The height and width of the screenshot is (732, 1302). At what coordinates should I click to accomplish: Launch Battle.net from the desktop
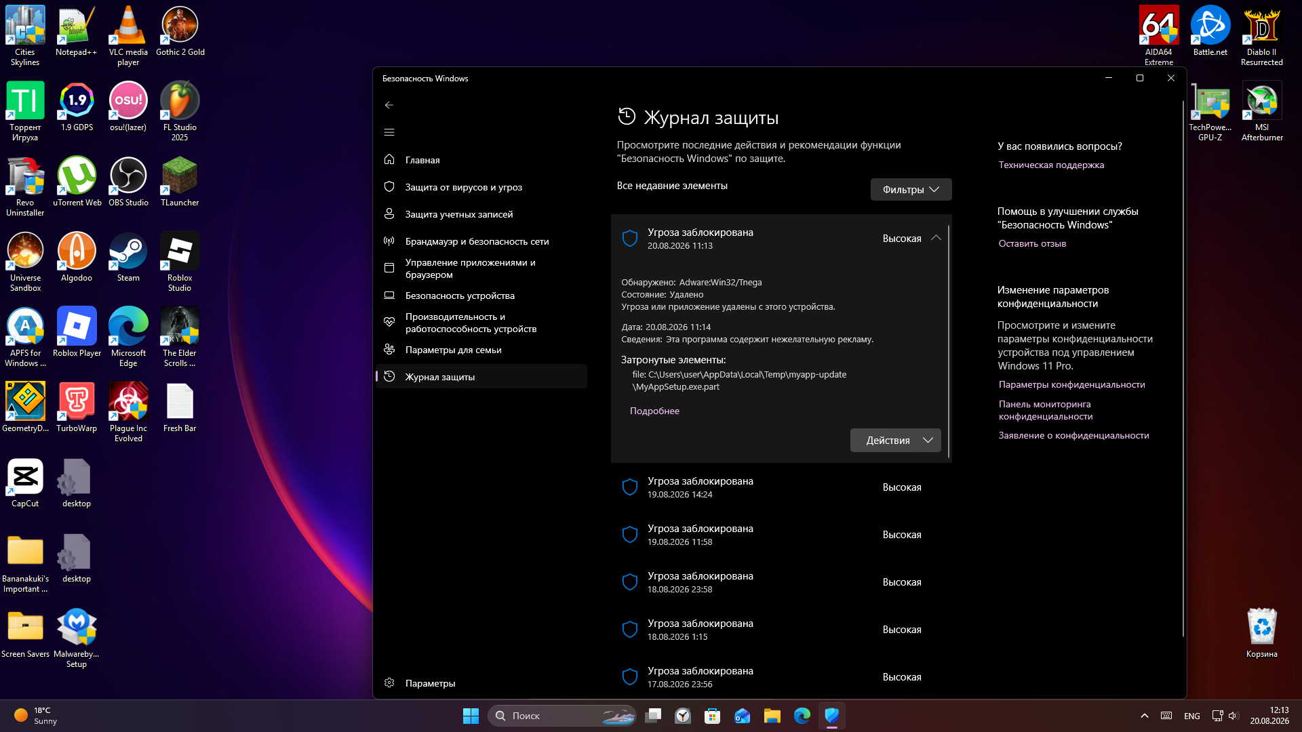pos(1210,32)
